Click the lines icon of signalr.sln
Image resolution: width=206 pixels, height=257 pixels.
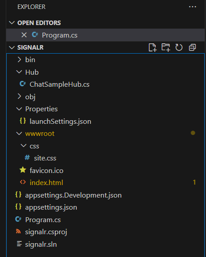(x=19, y=244)
